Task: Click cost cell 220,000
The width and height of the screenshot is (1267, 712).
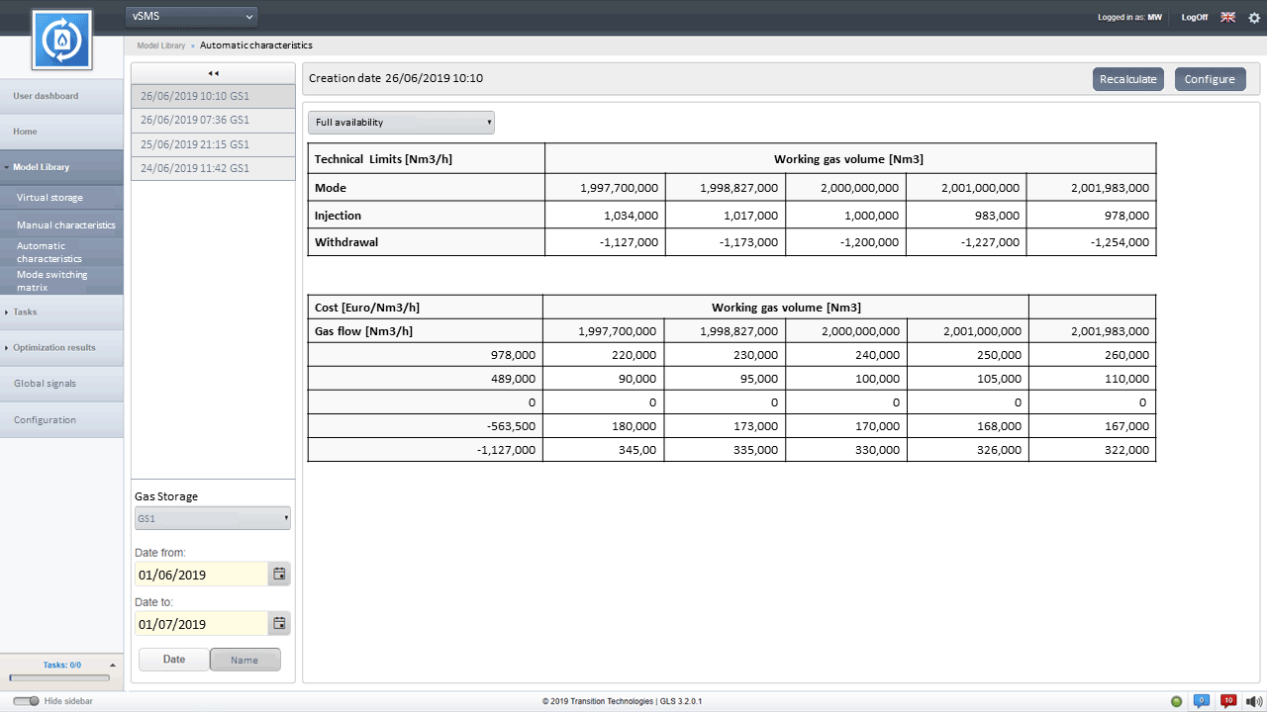Action: pos(603,354)
